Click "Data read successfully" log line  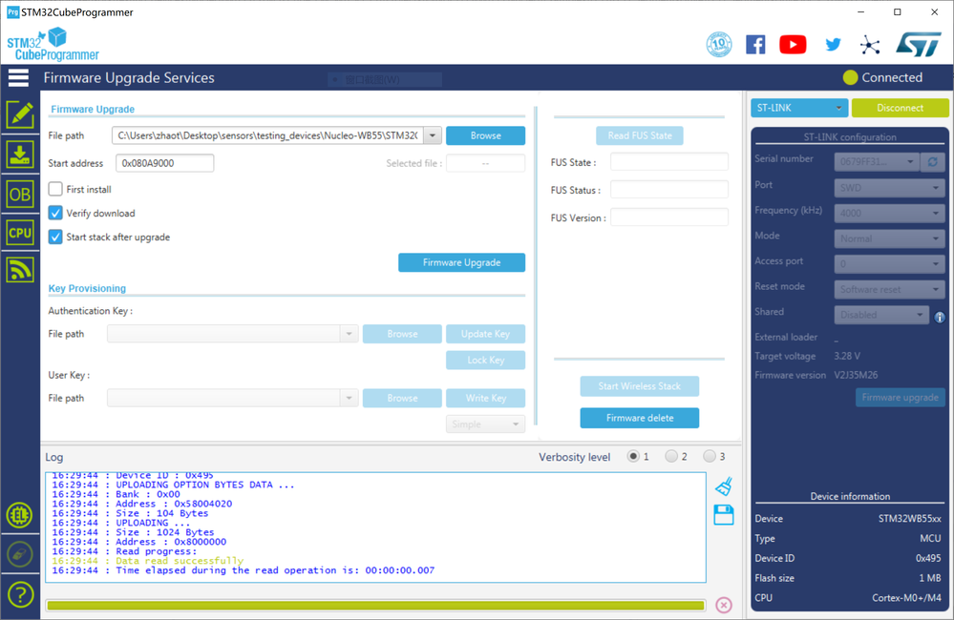tap(180, 561)
